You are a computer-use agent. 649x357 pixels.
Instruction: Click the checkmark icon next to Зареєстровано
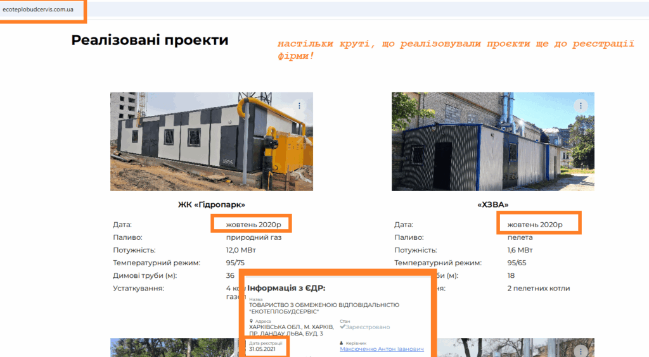342,327
